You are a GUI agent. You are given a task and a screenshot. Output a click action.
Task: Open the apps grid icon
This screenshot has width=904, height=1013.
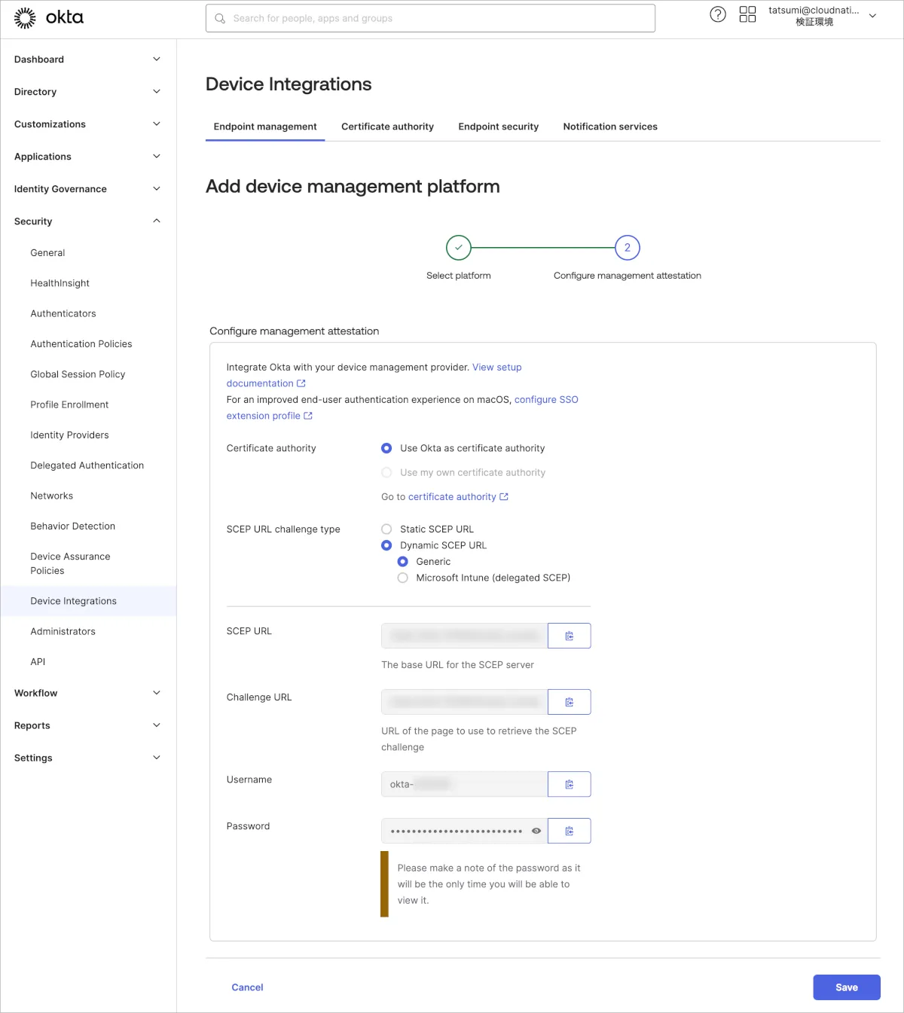[x=747, y=14]
